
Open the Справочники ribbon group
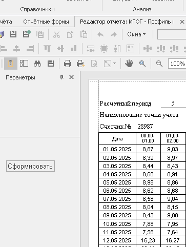[37, 9]
